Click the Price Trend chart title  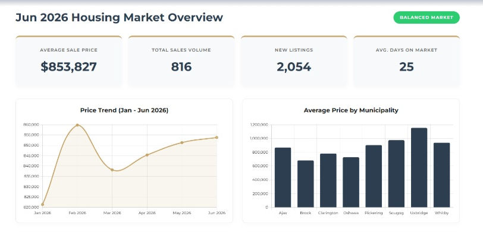[124, 110]
